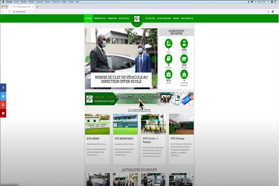
Task: Open the Twitter icon in sidebar
Action: pyautogui.click(x=3, y=96)
